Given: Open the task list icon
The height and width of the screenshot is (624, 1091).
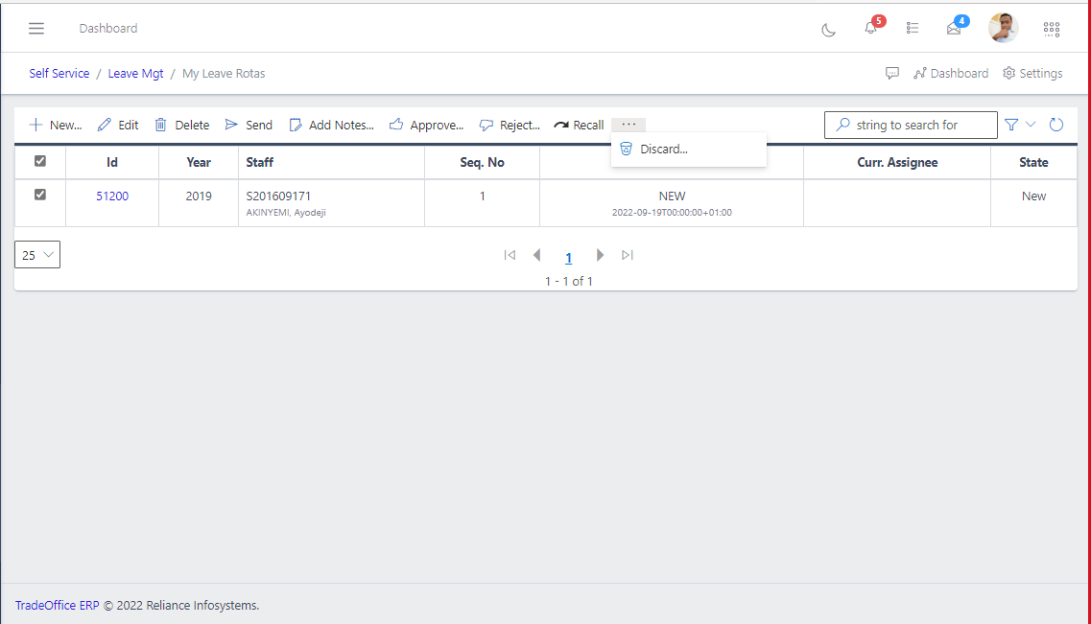Looking at the screenshot, I should coord(913,29).
